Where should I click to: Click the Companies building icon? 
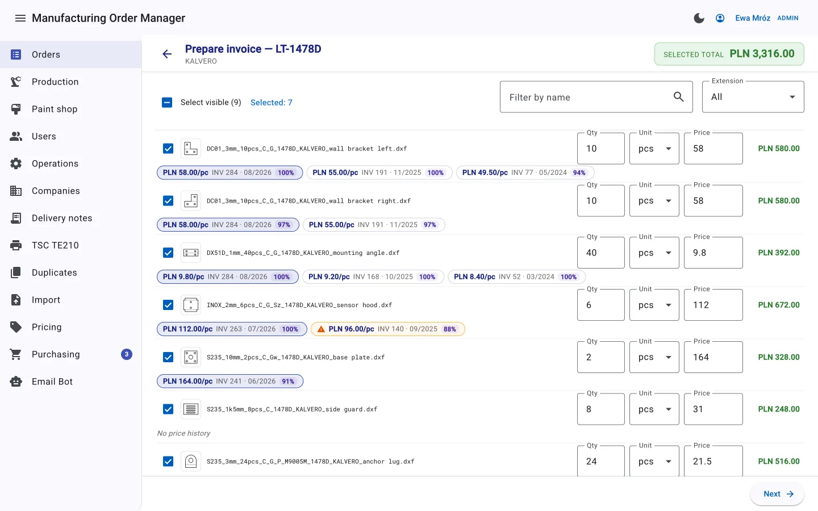[16, 191]
